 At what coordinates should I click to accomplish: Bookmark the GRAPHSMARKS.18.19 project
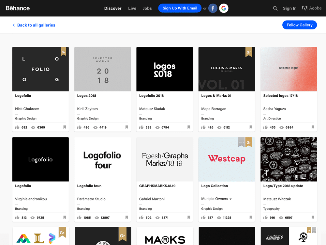[x=189, y=217]
